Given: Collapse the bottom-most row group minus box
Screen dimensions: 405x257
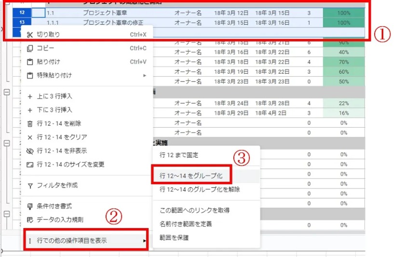Looking at the screenshot, I should point(7,214).
